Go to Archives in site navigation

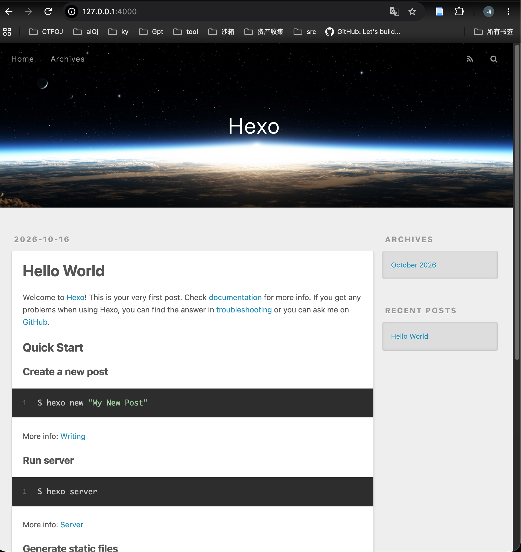click(68, 59)
